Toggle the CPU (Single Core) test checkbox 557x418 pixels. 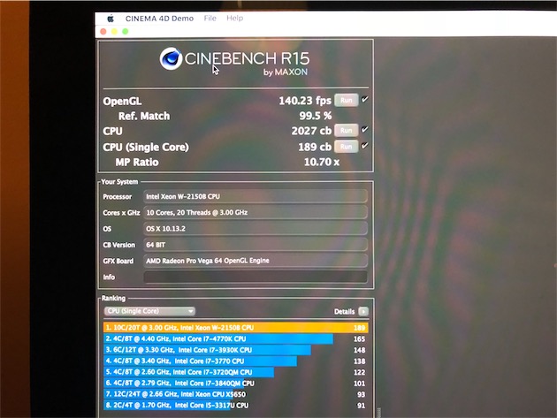pyautogui.click(x=365, y=146)
